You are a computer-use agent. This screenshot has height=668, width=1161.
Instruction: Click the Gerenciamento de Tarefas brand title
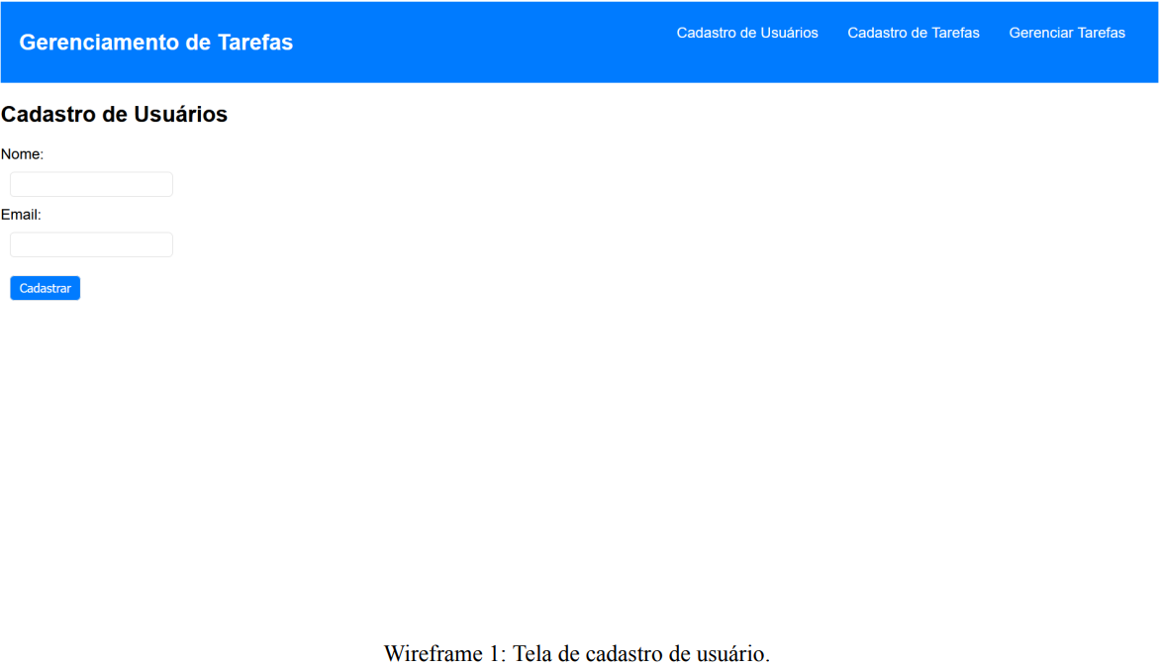(155, 42)
